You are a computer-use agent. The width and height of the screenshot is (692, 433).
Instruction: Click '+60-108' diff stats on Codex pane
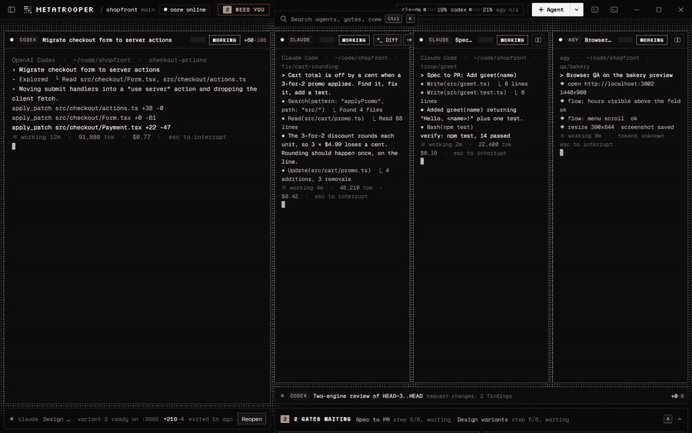[255, 40]
